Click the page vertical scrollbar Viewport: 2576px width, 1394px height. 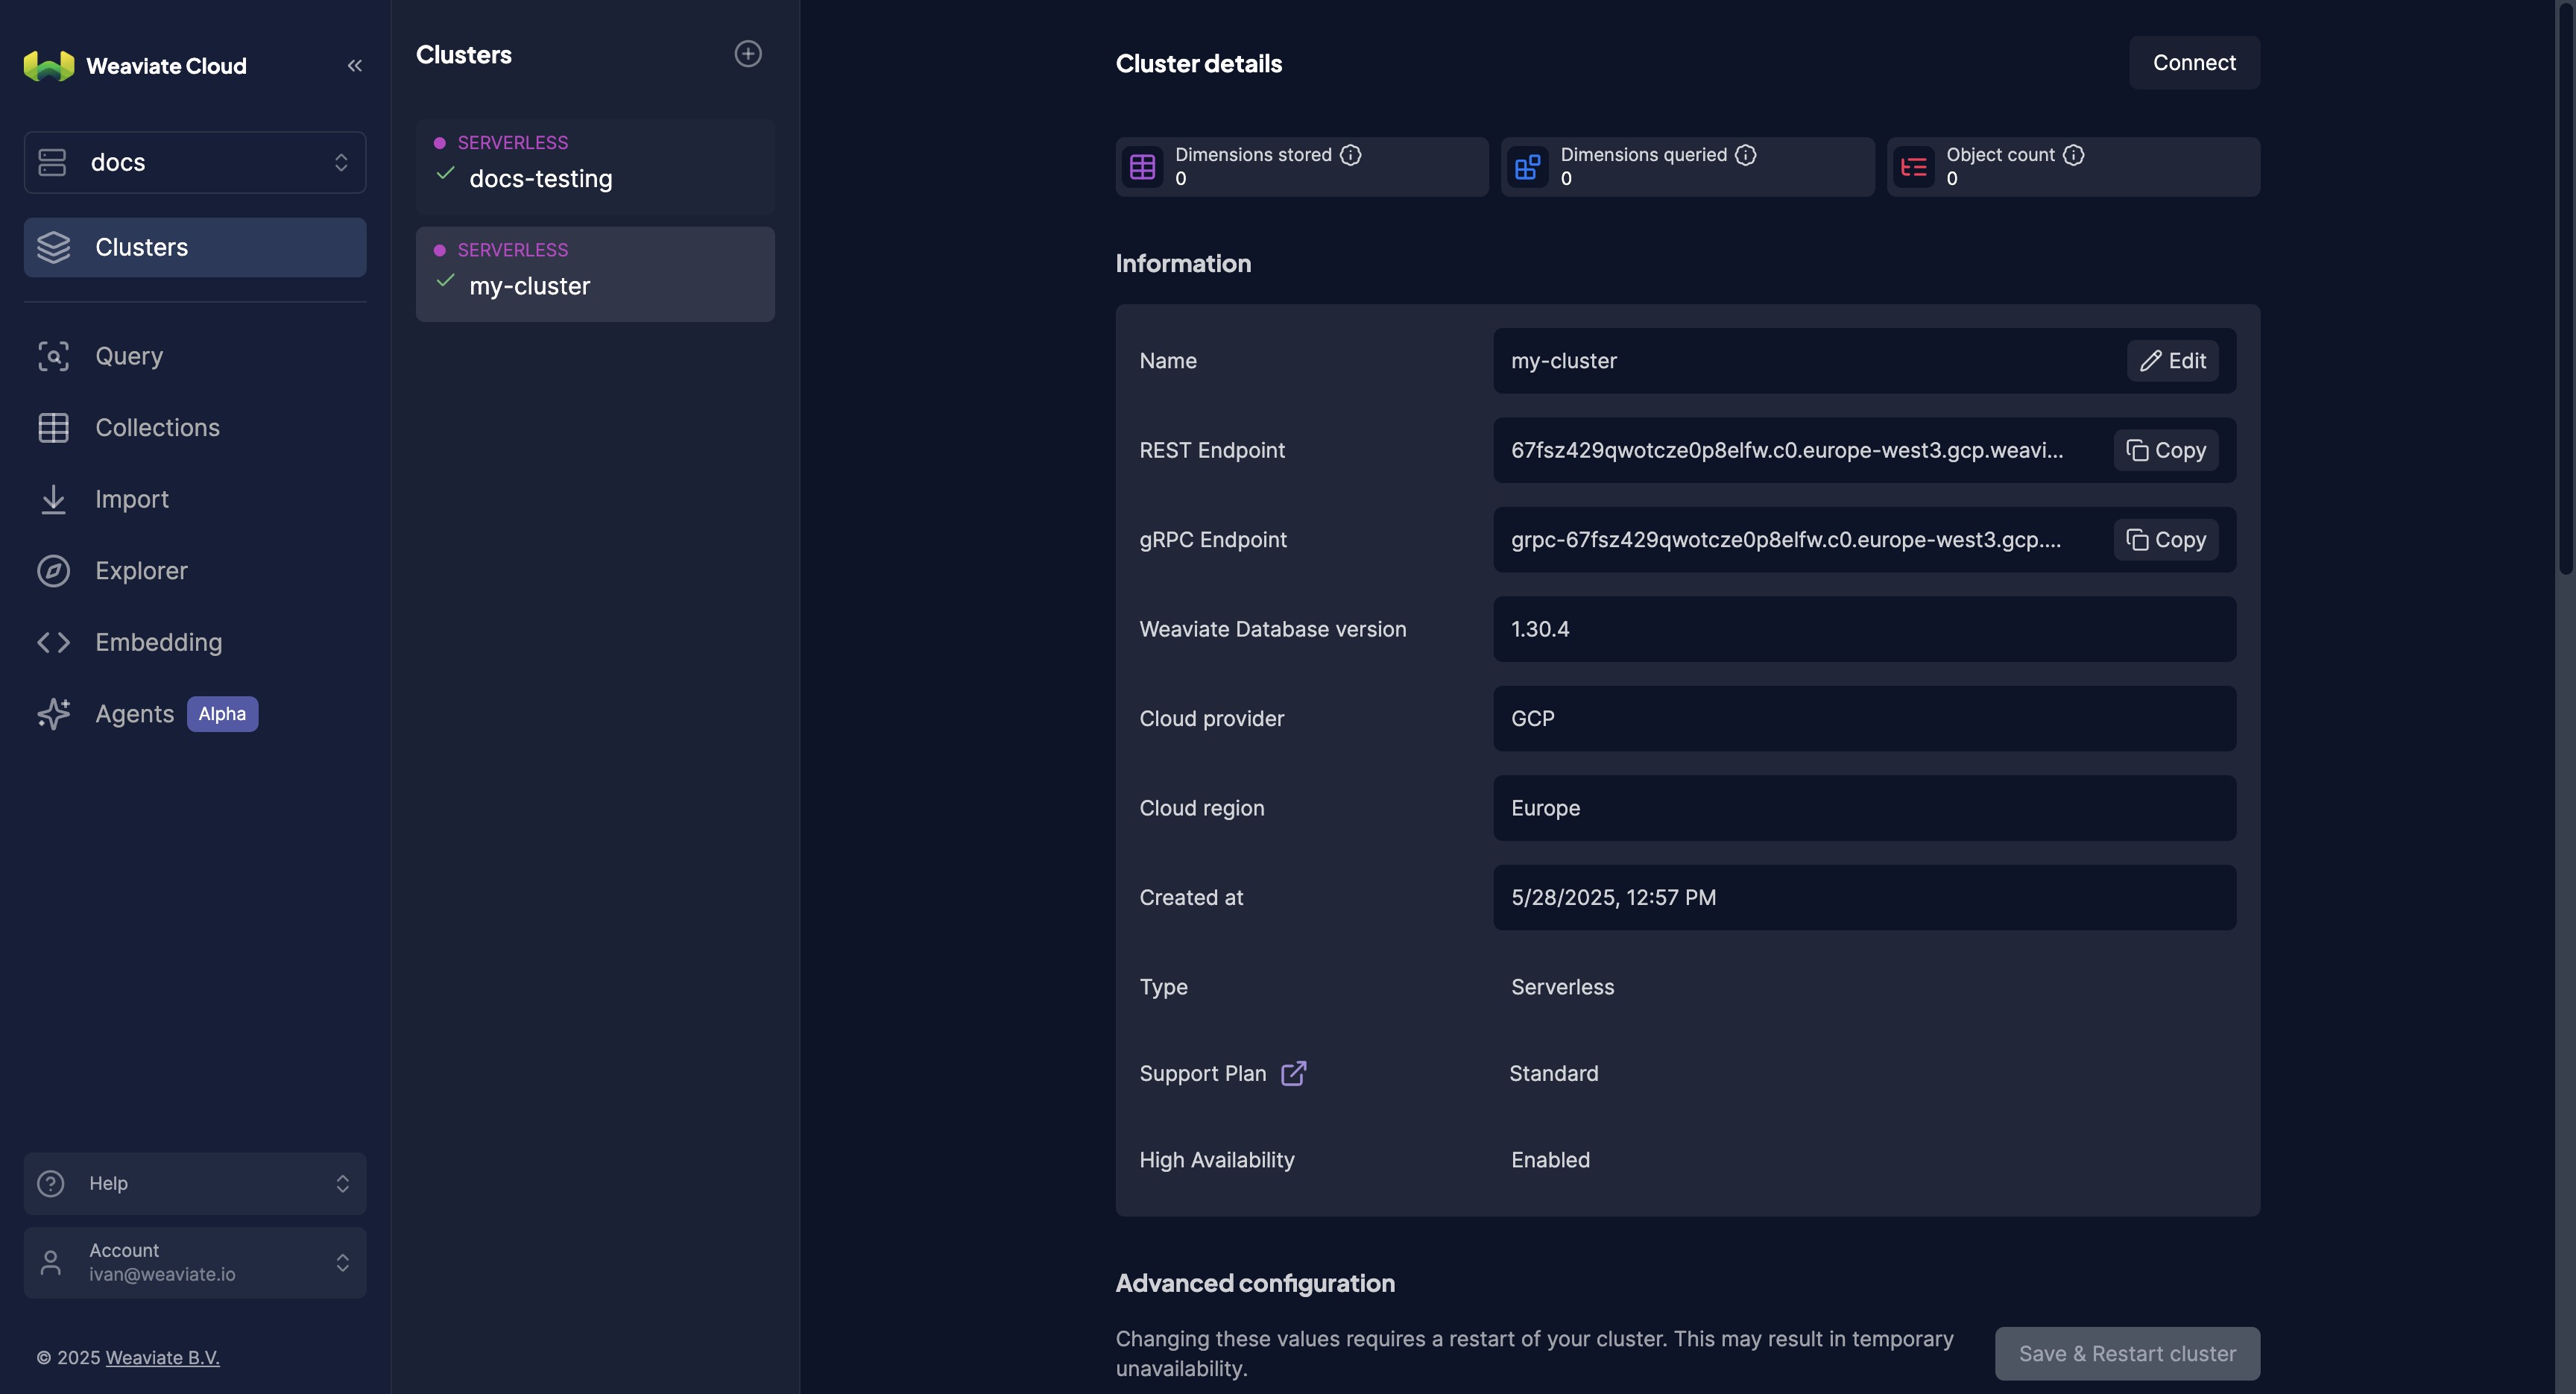[x=2565, y=290]
